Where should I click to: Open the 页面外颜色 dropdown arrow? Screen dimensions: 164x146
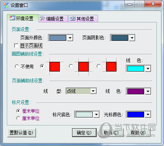(x=70, y=38)
